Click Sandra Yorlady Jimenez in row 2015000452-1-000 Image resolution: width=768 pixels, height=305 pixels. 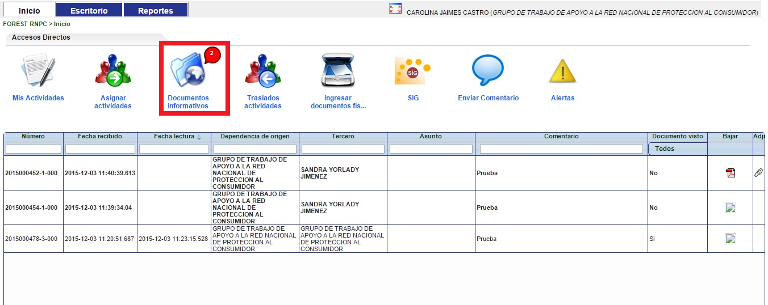[330, 173]
